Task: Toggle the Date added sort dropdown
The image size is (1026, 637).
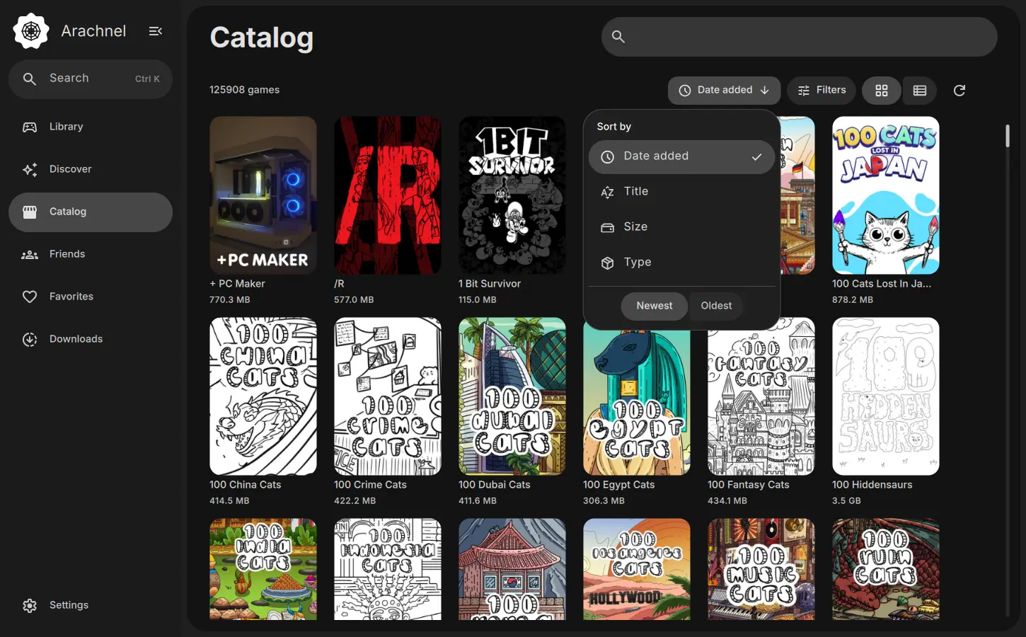Action: 724,91
